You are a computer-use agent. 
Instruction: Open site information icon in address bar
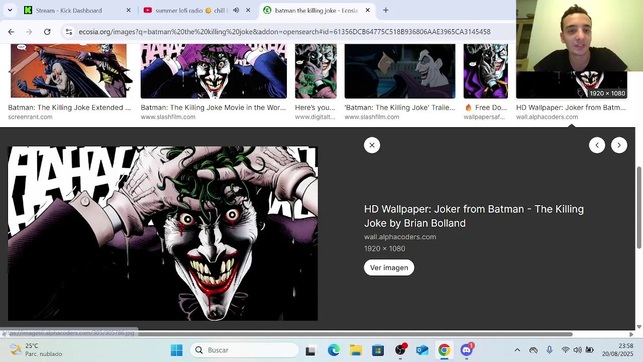pos(69,32)
